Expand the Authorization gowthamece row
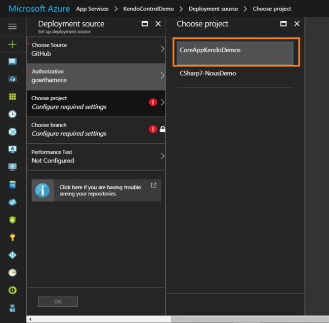 point(96,76)
